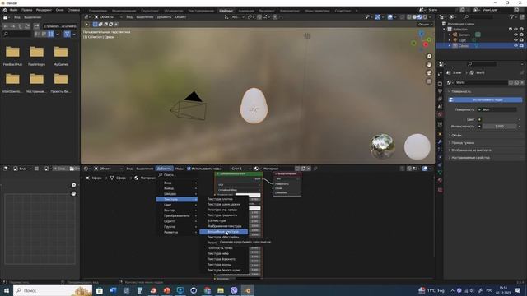Switch perspective/orthographic grid icon in viewport

(x=429, y=81)
